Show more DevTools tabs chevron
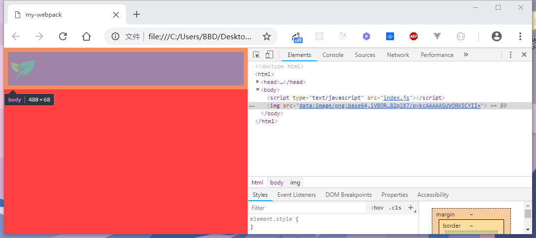 [466, 54]
